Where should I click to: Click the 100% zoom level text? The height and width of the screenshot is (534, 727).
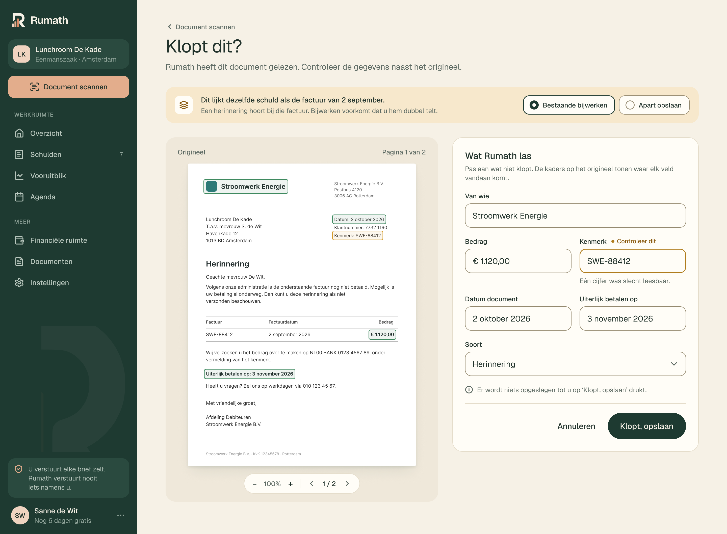click(272, 484)
